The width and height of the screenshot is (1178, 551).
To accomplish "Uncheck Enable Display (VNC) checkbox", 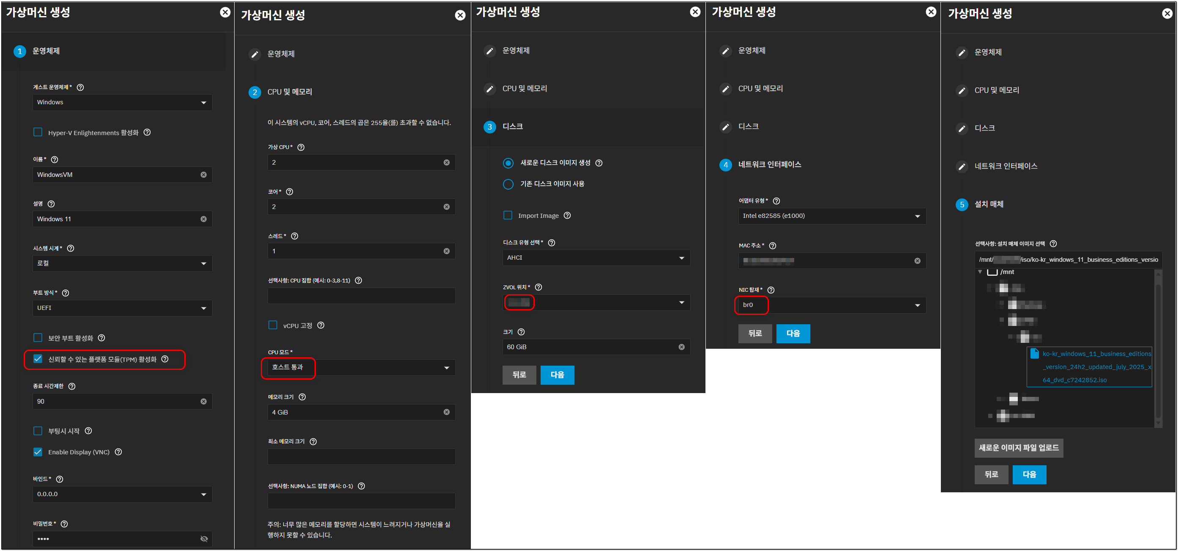I will tap(38, 452).
